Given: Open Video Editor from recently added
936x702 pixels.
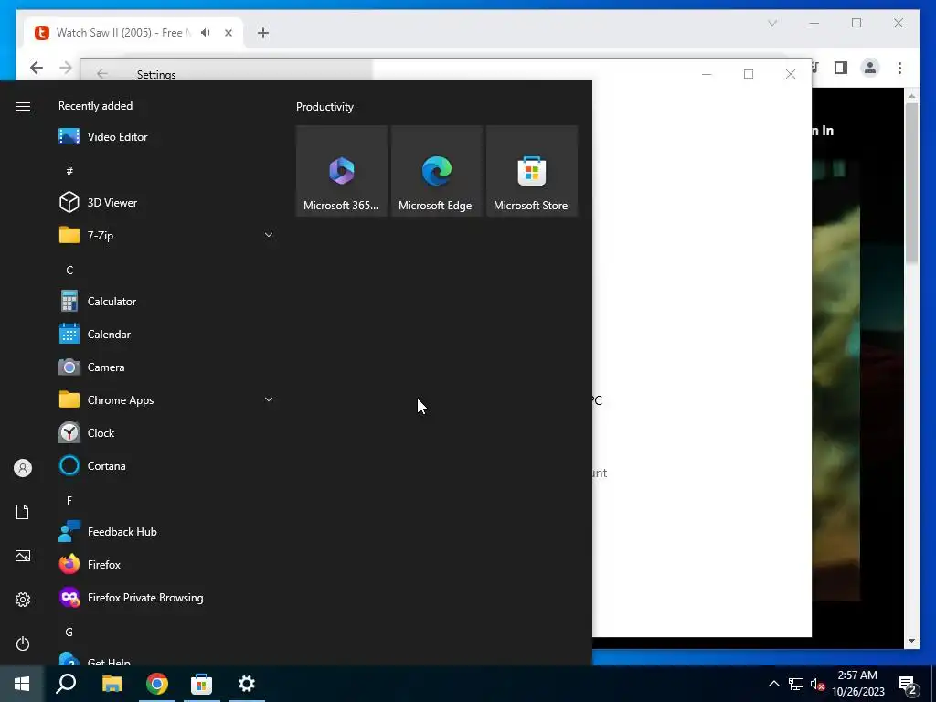Looking at the screenshot, I should pyautogui.click(x=166, y=137).
